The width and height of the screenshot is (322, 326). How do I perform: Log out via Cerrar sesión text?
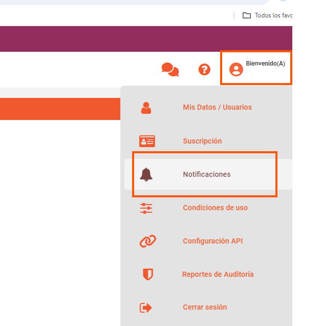point(205,308)
